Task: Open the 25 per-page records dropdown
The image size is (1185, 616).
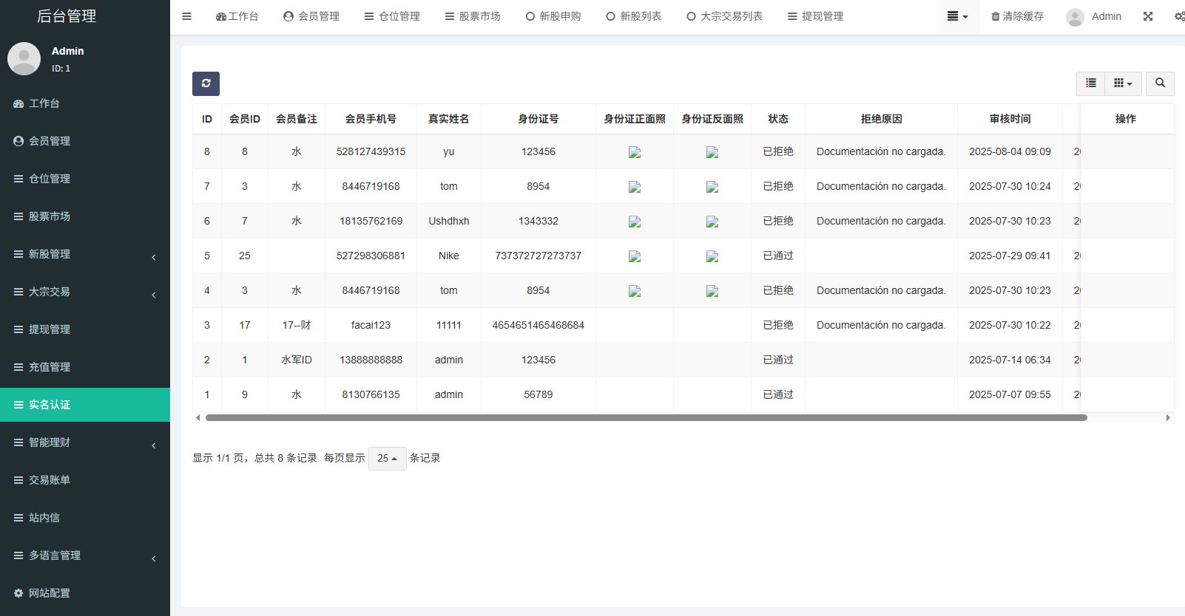Action: (387, 459)
